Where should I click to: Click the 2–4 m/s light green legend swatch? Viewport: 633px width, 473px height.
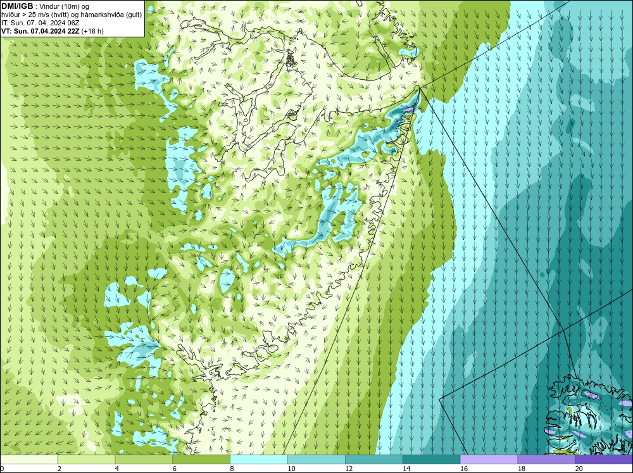pos(86,460)
